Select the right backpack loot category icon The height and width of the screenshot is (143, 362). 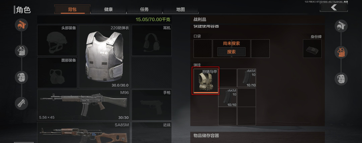(341, 79)
